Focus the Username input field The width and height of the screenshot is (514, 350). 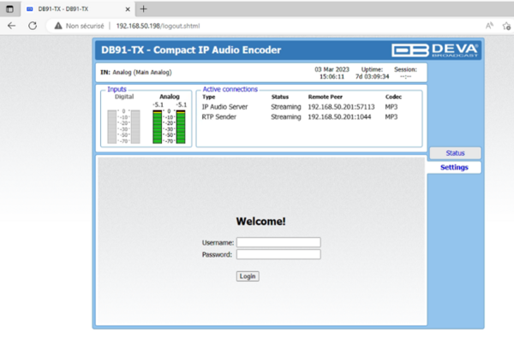coord(278,242)
